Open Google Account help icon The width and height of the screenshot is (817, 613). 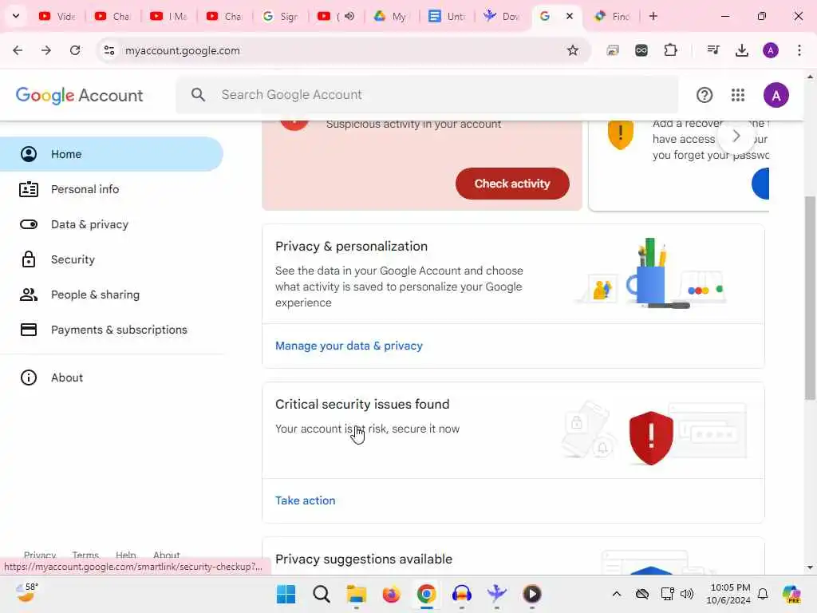705,96
